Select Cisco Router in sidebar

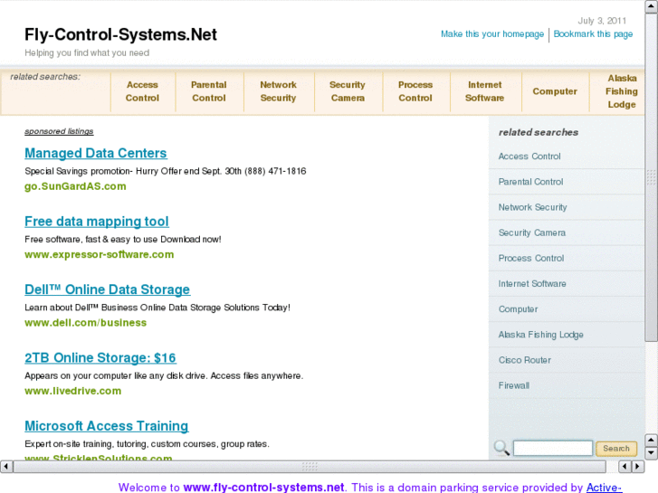coord(525,360)
